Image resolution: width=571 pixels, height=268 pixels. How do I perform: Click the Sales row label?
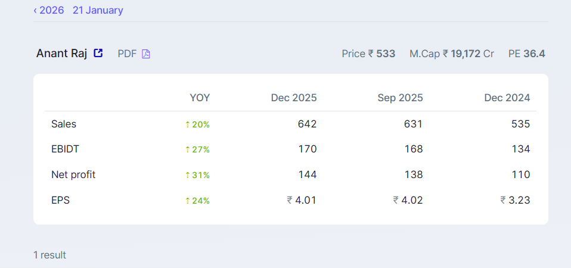[x=64, y=124]
